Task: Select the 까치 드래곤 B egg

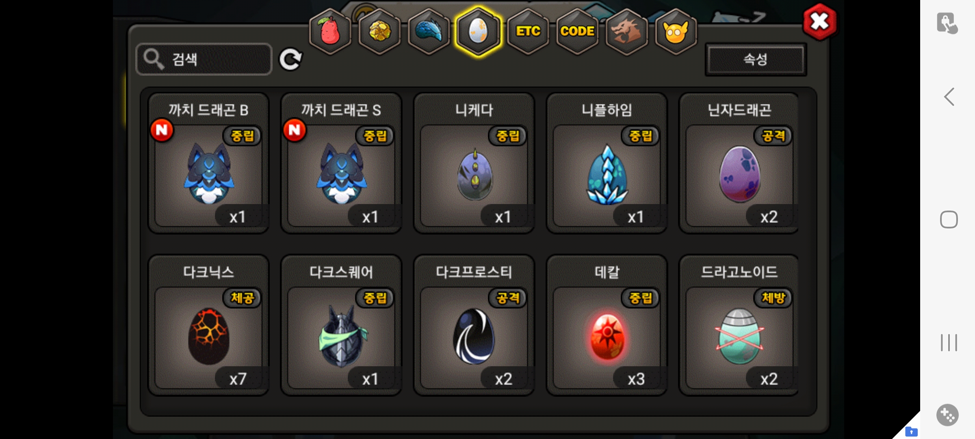Action: (208, 163)
